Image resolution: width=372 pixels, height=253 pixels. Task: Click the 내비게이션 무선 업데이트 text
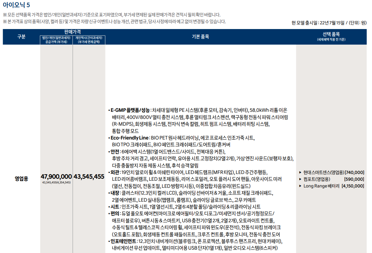[x=135, y=248]
